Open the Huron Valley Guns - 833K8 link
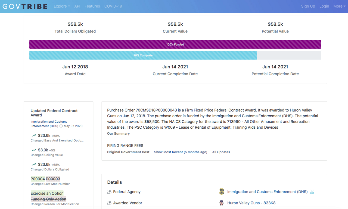The height and width of the screenshot is (209, 348). pyautogui.click(x=251, y=203)
